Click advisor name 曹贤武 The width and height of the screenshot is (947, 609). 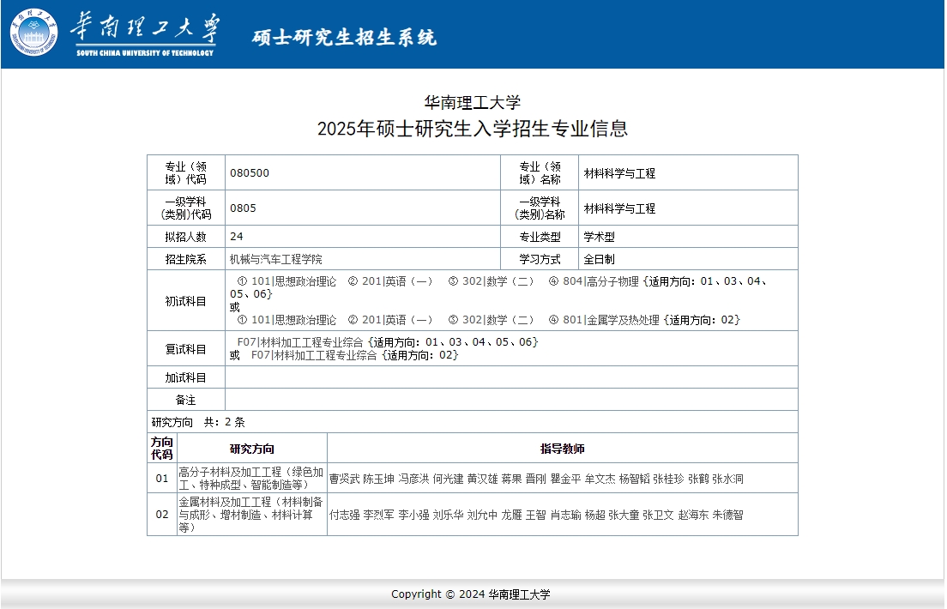[x=344, y=479]
